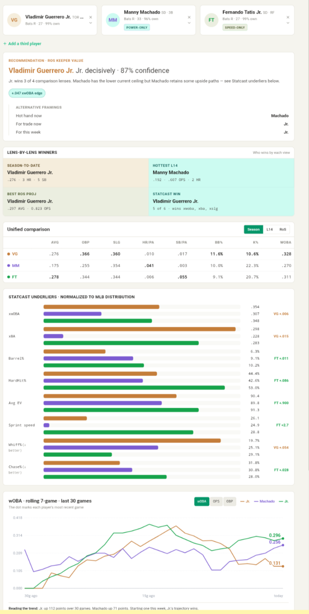Click the green HardHit% bar for Tatis
Screen dimensions: 309x614
pos(134,388)
